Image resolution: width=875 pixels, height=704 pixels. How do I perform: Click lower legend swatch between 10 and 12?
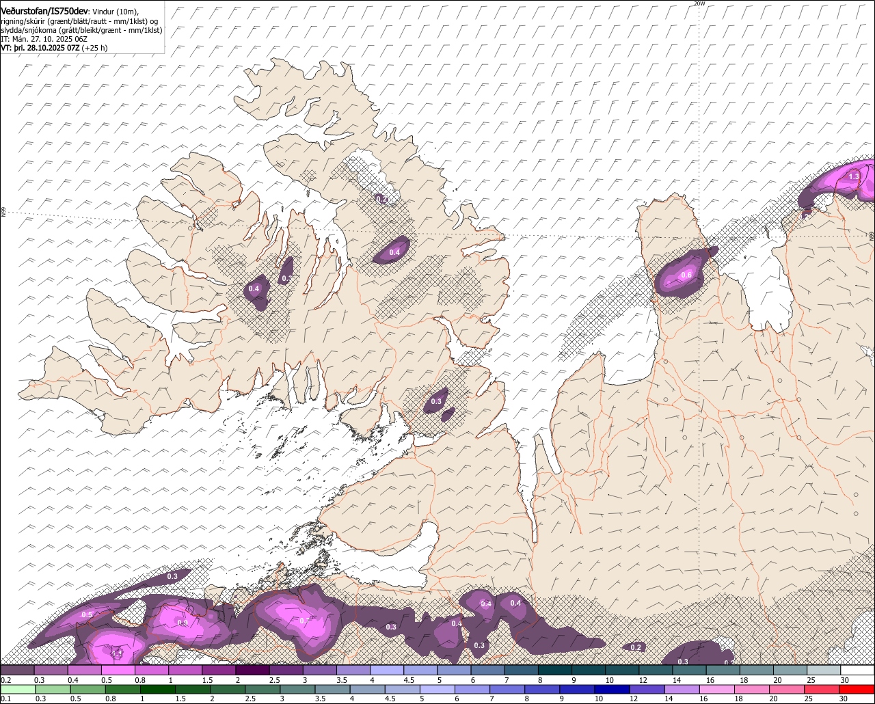pyautogui.click(x=612, y=690)
